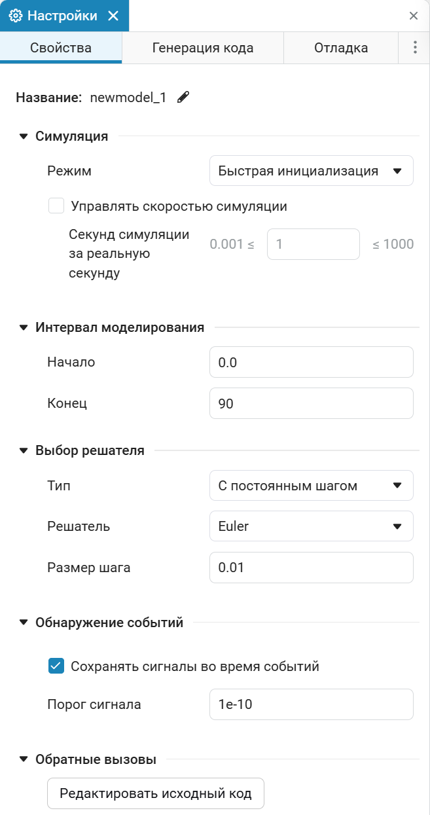Image resolution: width=430 pixels, height=815 pixels.
Task: Enable Управлять скоростью симуляции checkbox
Action: 56,206
